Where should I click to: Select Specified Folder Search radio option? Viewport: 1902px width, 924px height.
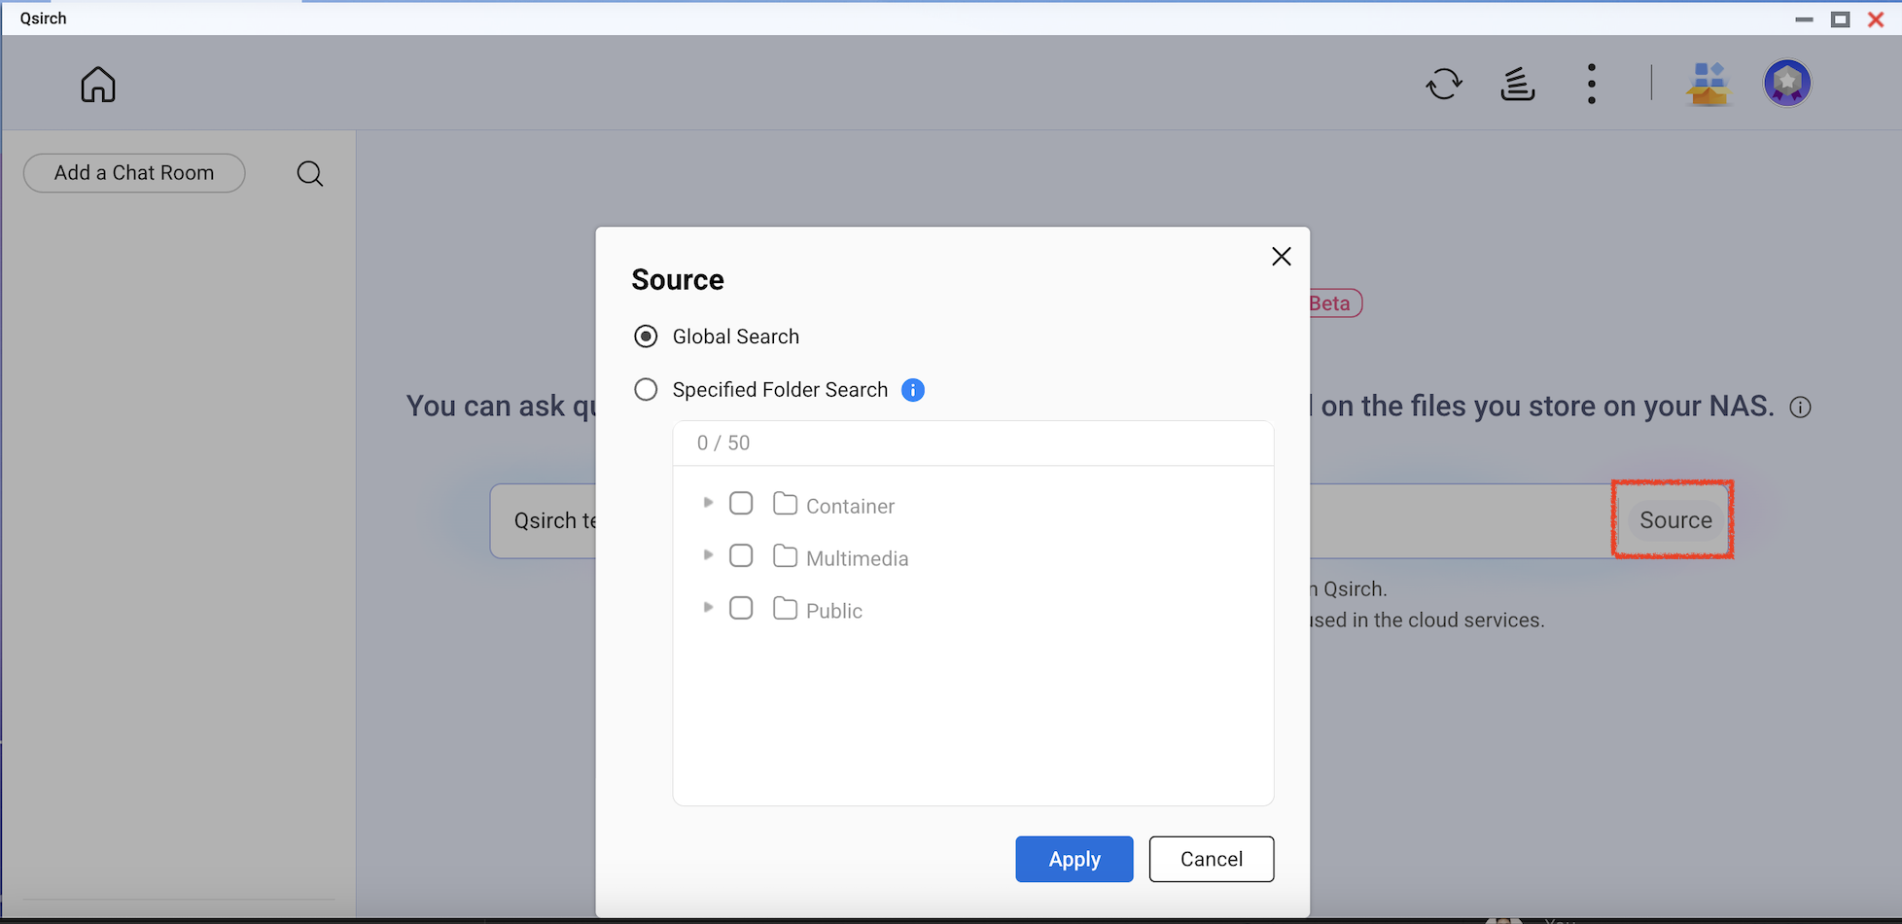[x=646, y=390]
